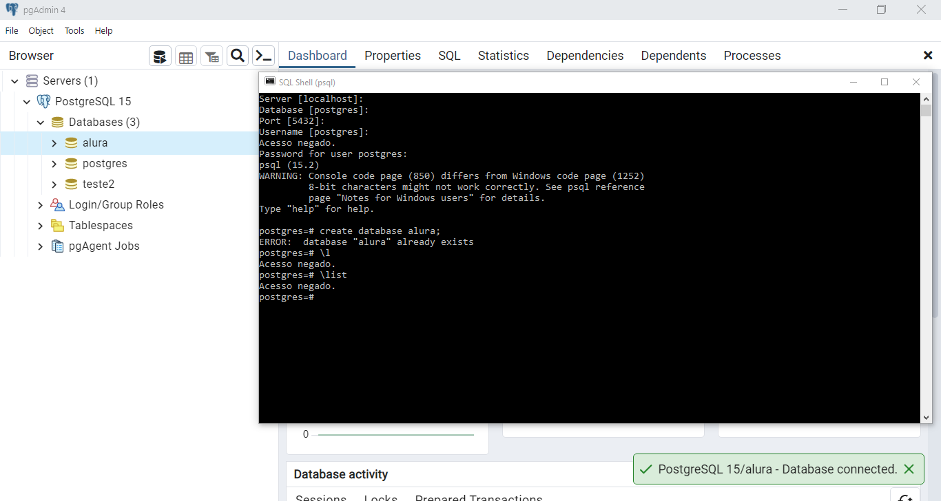The image size is (941, 501).
Task: Expand the postgres database node
Action: coord(54,164)
